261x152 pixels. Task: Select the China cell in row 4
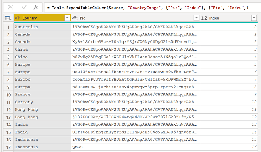[42, 49]
